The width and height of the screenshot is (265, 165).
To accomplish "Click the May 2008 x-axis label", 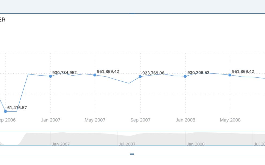I will [230, 120].
